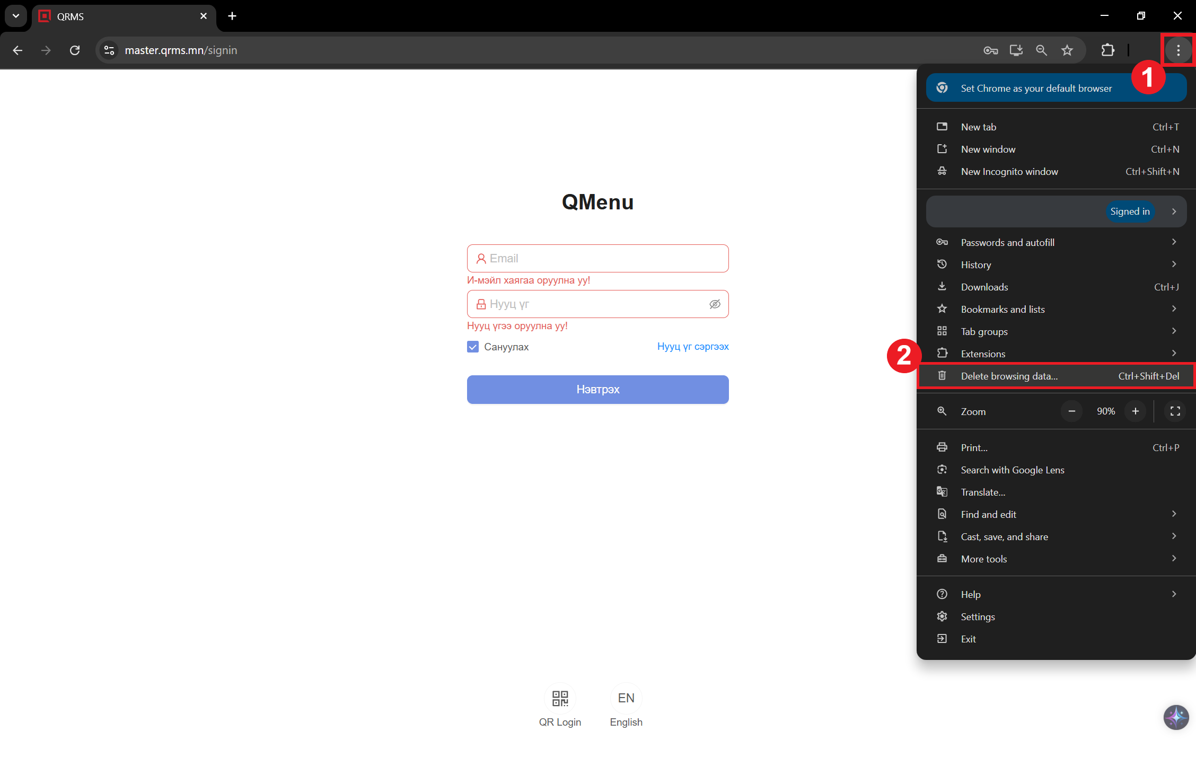Increase zoom with the plus button

pos(1135,411)
